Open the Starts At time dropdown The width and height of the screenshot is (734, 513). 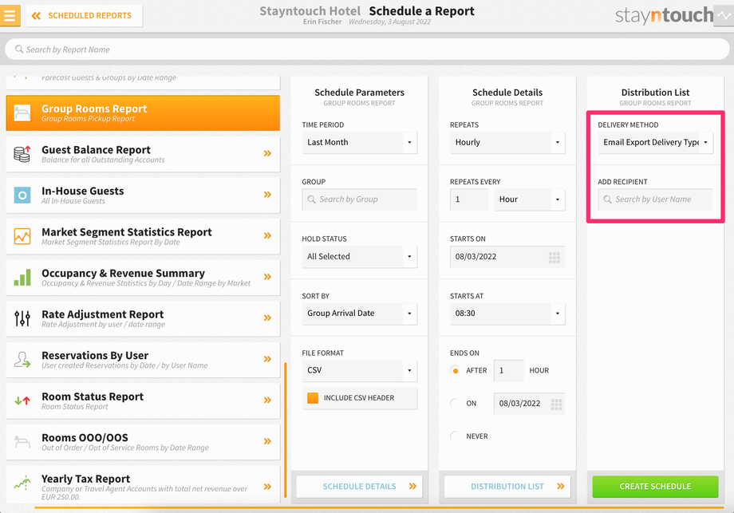507,314
